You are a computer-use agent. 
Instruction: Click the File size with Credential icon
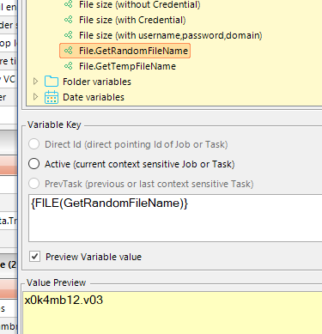pos(68,20)
